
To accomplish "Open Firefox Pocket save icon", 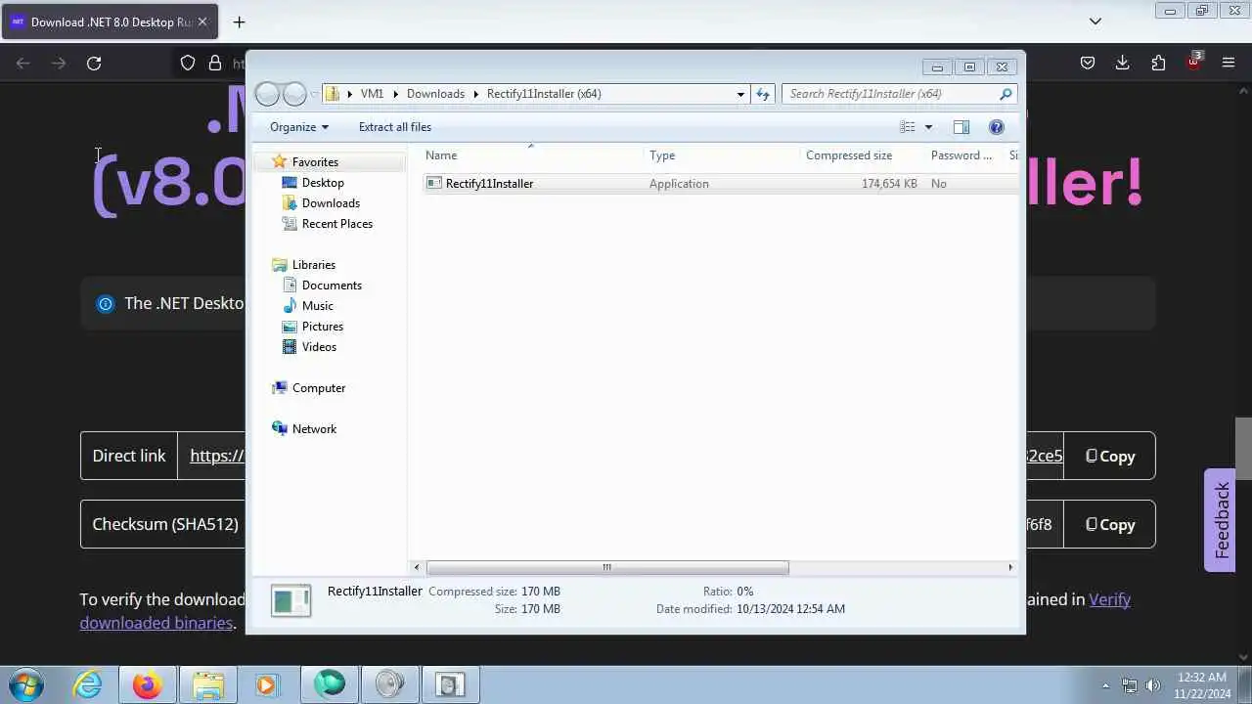I will 1088,63.
